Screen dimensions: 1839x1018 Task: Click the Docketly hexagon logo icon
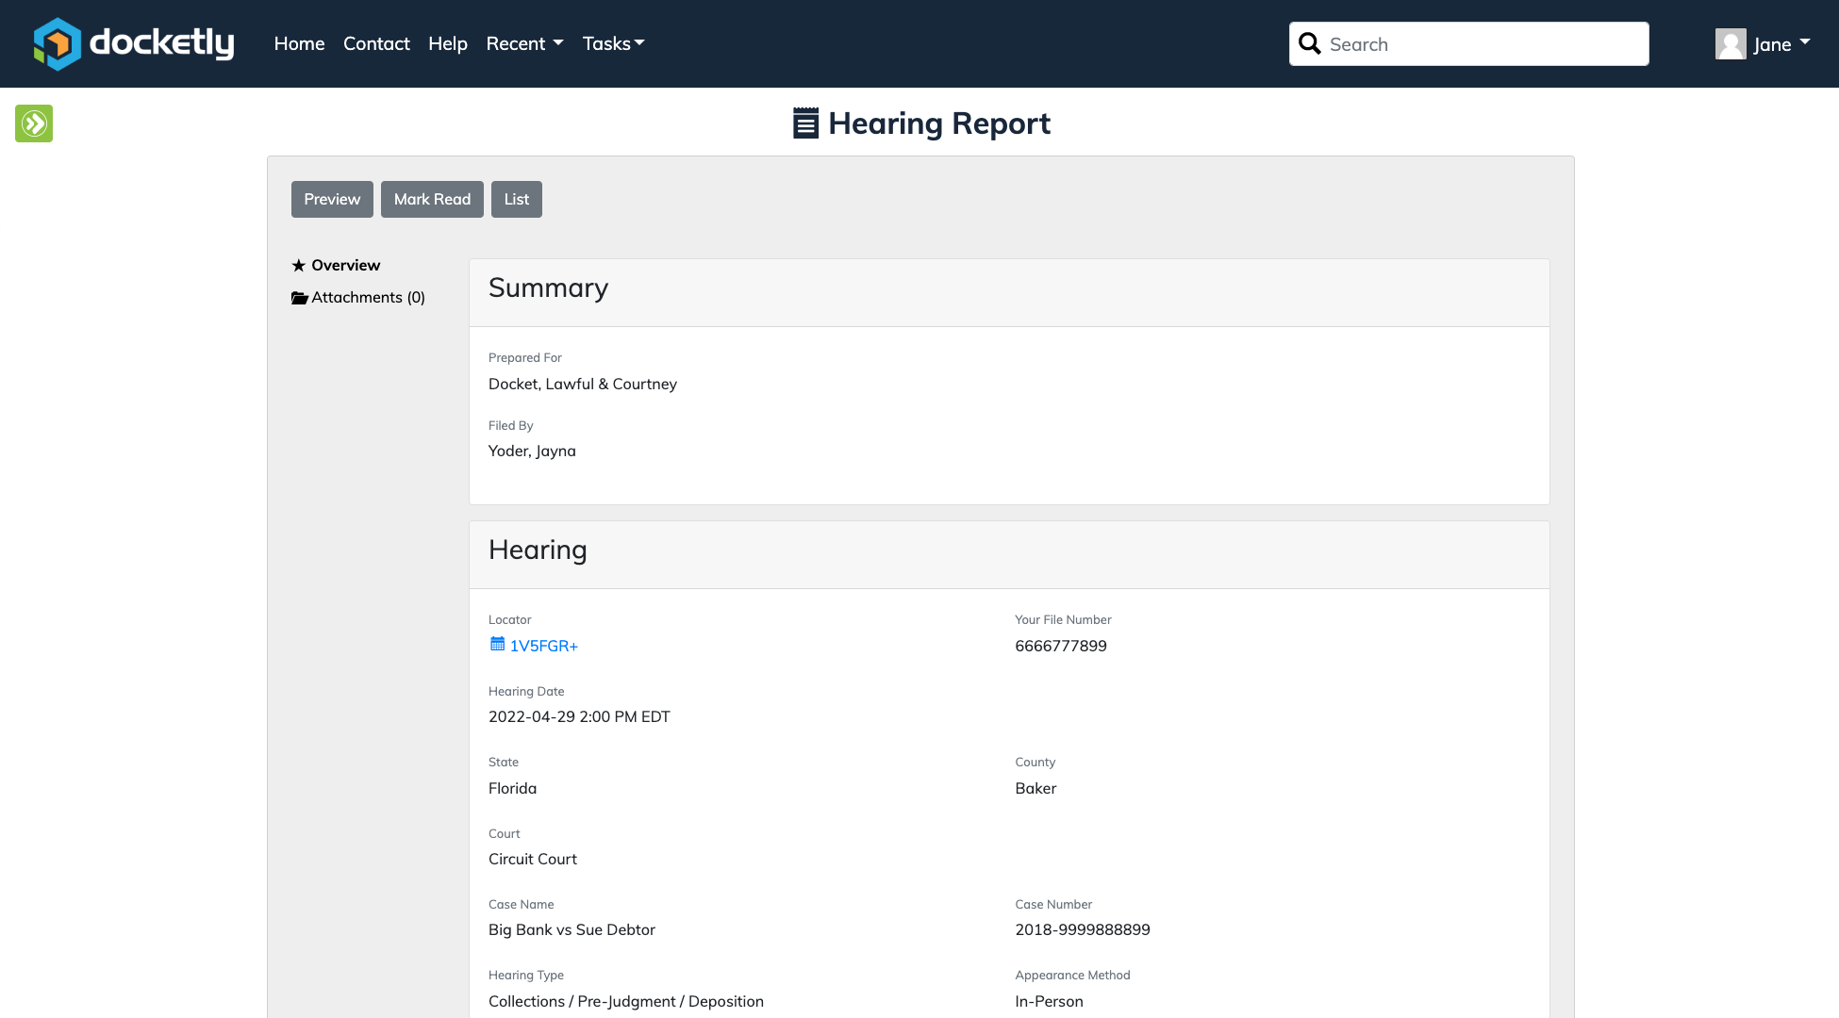[x=57, y=43]
